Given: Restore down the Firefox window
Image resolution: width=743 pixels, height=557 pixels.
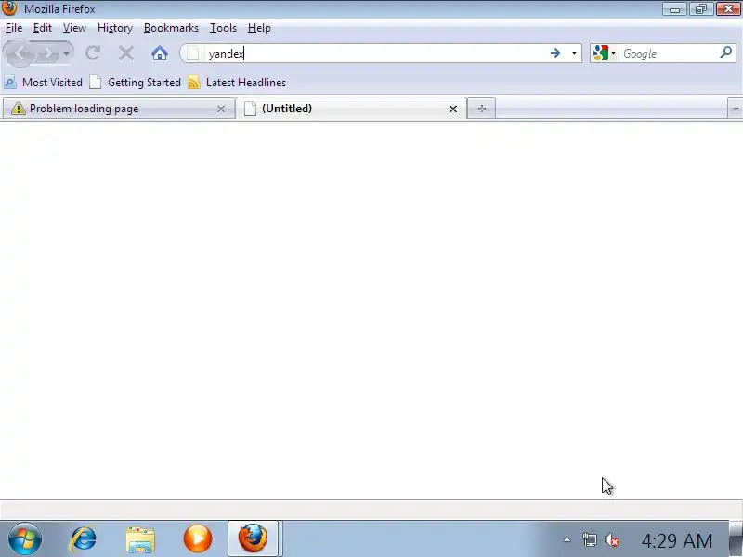Looking at the screenshot, I should [701, 9].
